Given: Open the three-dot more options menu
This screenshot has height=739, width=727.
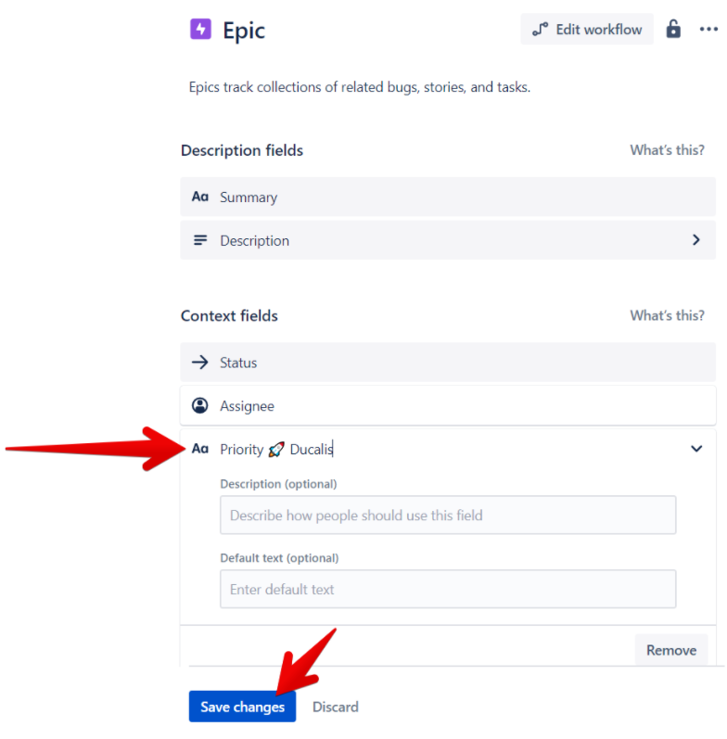Looking at the screenshot, I should tap(709, 30).
